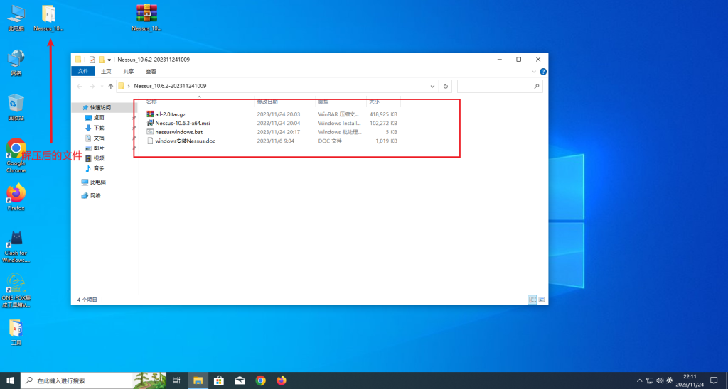Click the folder search input box
This screenshot has width=728, height=389.
(x=498, y=86)
